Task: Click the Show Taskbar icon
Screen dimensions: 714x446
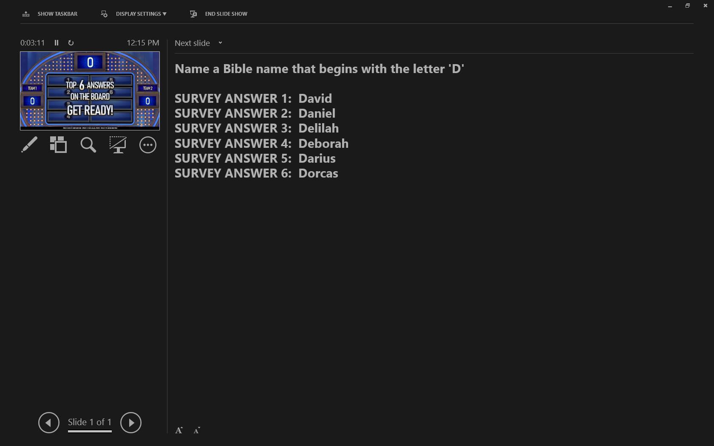Action: tap(26, 14)
